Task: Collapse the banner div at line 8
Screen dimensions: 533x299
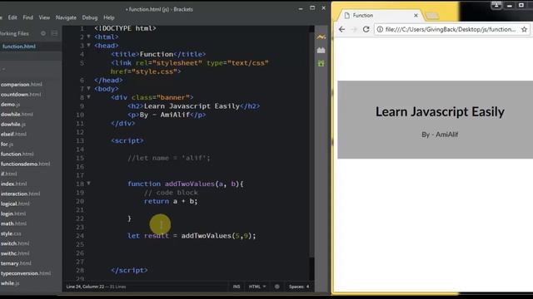Action: click(89, 97)
